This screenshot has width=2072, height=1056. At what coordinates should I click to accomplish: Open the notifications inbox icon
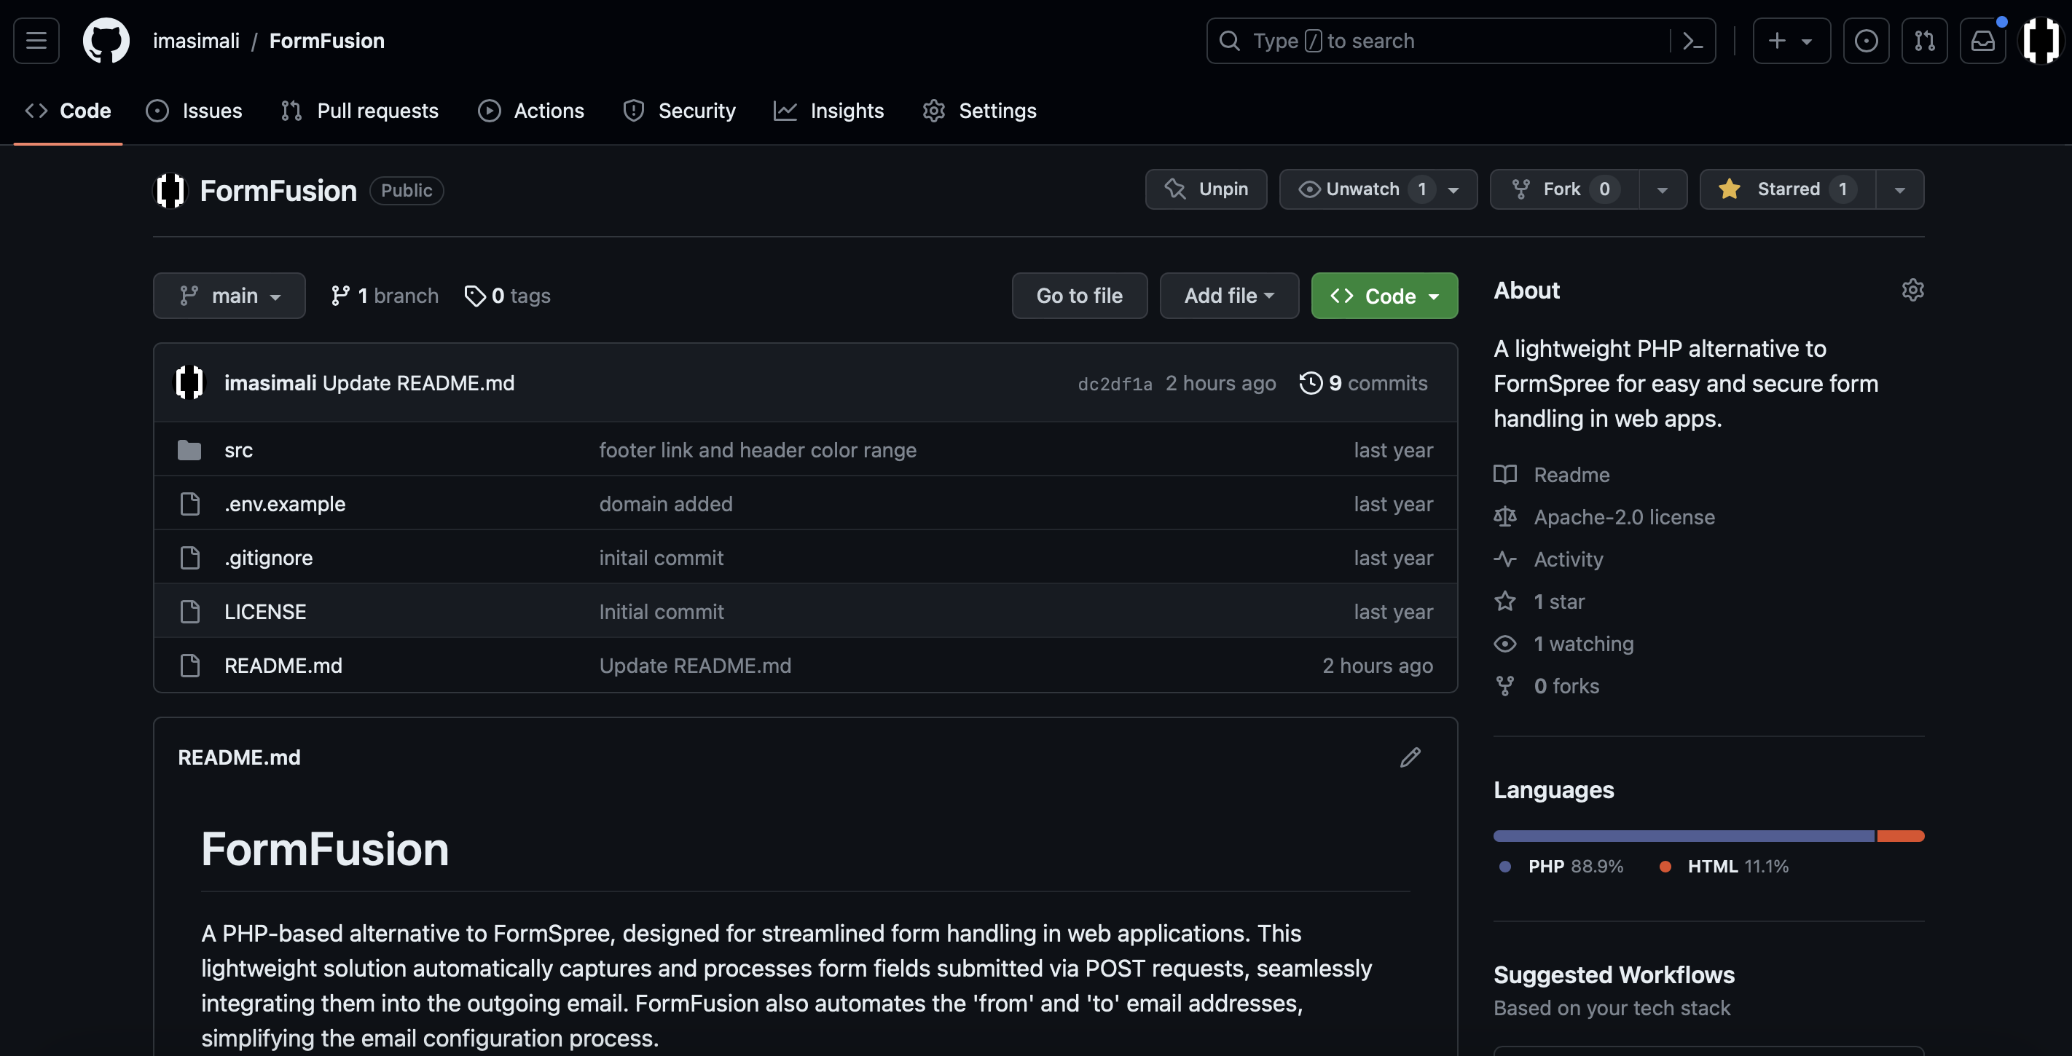tap(1982, 40)
